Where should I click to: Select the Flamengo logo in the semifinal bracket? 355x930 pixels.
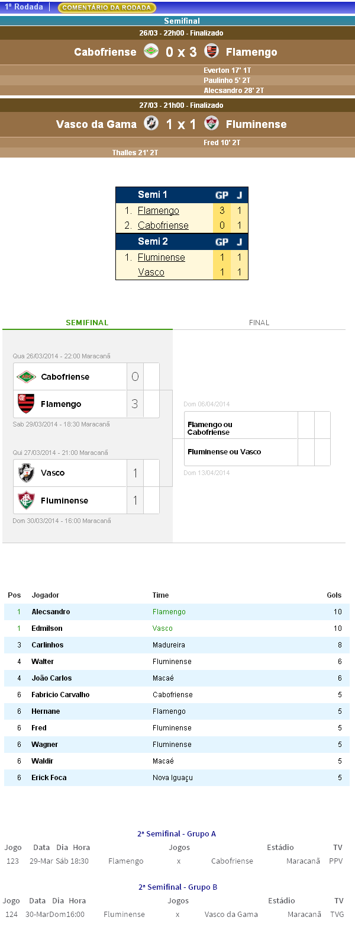click(x=26, y=403)
